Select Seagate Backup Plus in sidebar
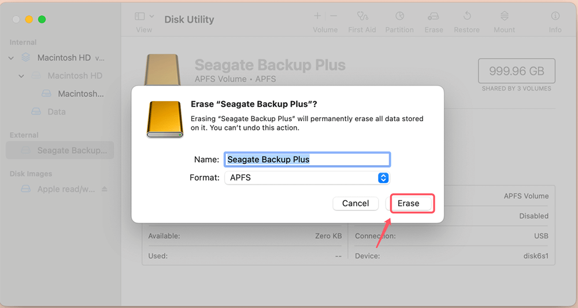This screenshot has height=308, width=578. [72, 150]
